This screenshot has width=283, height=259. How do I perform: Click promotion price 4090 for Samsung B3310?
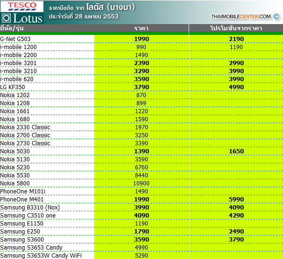[236, 208]
